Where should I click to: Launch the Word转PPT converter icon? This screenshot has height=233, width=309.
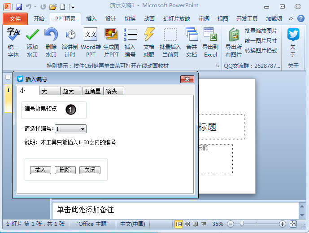pyautogui.click(x=91, y=34)
